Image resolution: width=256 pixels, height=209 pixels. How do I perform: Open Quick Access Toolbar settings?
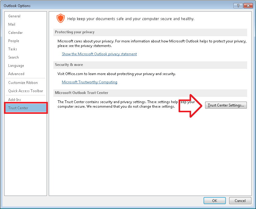[x=26, y=91]
